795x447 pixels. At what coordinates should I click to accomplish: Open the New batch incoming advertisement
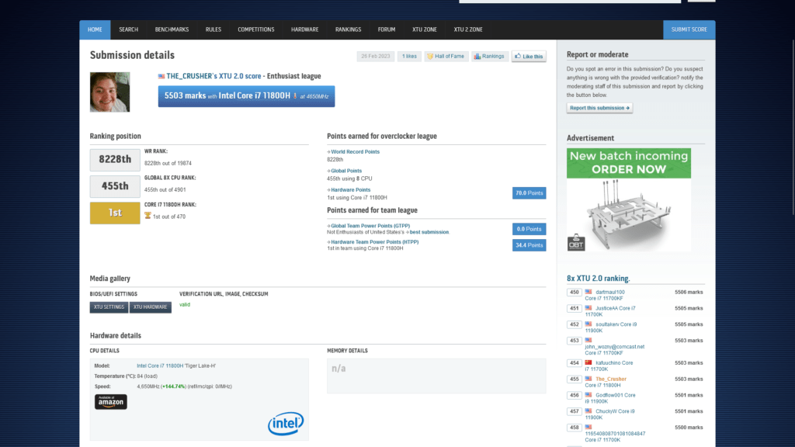point(629,199)
